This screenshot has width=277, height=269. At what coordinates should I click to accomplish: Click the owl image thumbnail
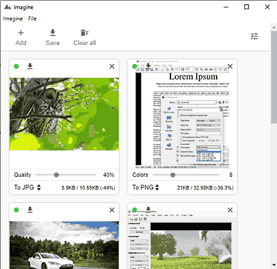(x=64, y=114)
